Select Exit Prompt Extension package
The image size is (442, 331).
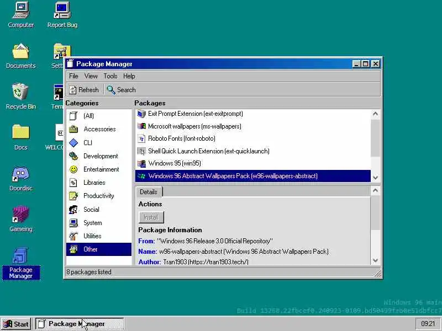tap(253, 114)
